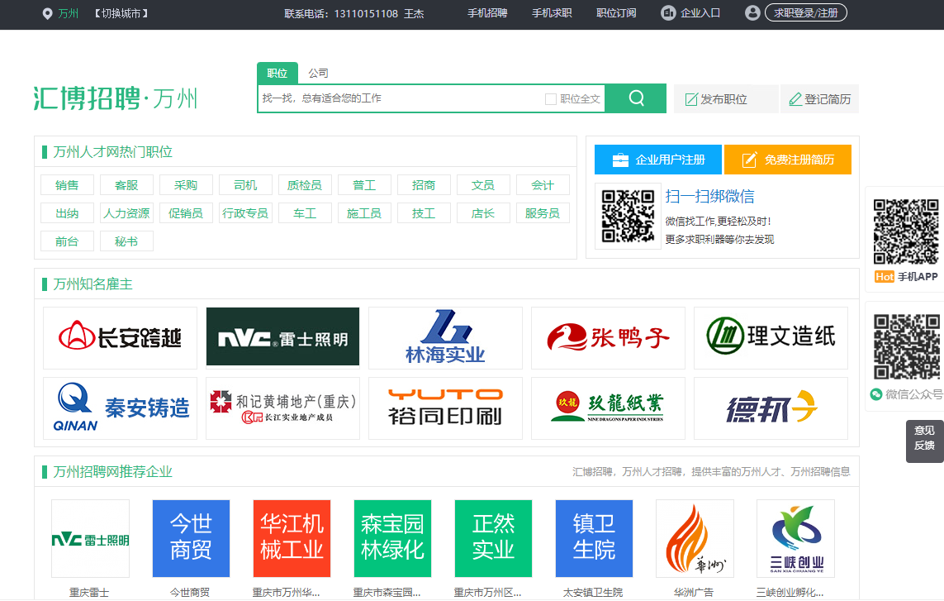Open the 林海实业 employer logo
The width and height of the screenshot is (944, 601).
(445, 337)
